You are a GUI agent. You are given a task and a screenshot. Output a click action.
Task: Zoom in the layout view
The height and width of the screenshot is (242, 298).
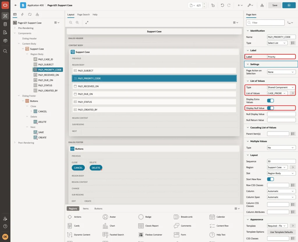pos(77,22)
